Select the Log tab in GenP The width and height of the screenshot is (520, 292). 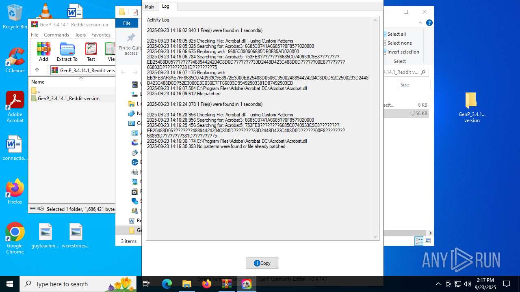coord(166,6)
